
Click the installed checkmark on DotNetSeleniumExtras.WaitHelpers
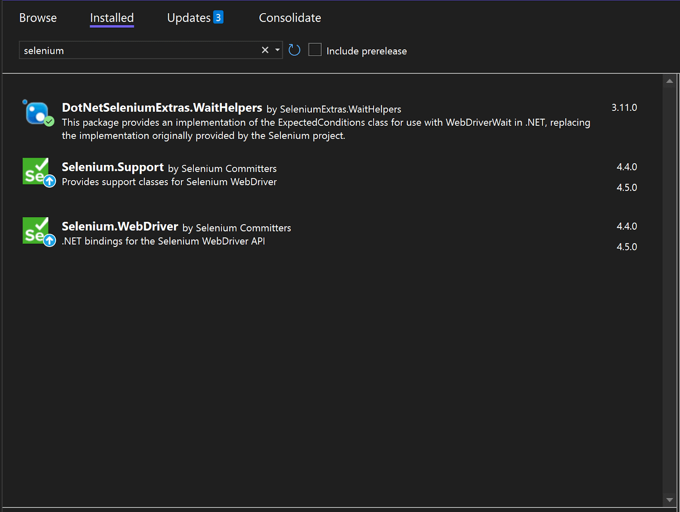coord(48,122)
